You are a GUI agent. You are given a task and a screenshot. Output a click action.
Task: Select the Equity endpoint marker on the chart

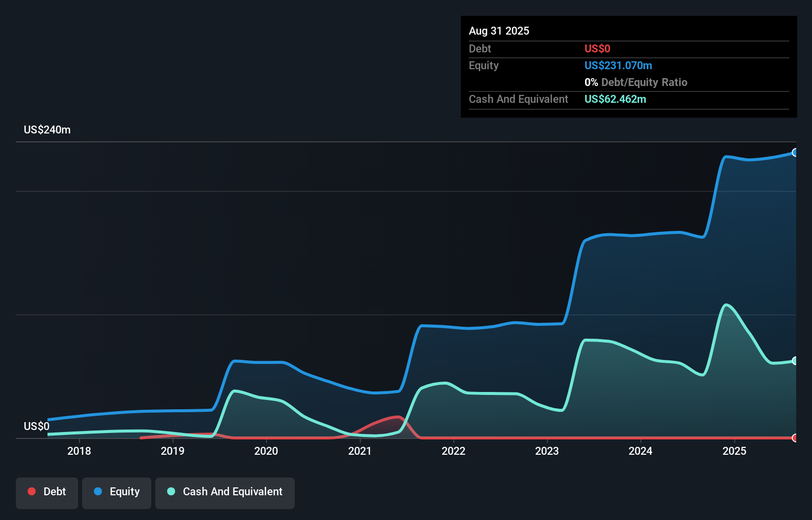point(795,153)
